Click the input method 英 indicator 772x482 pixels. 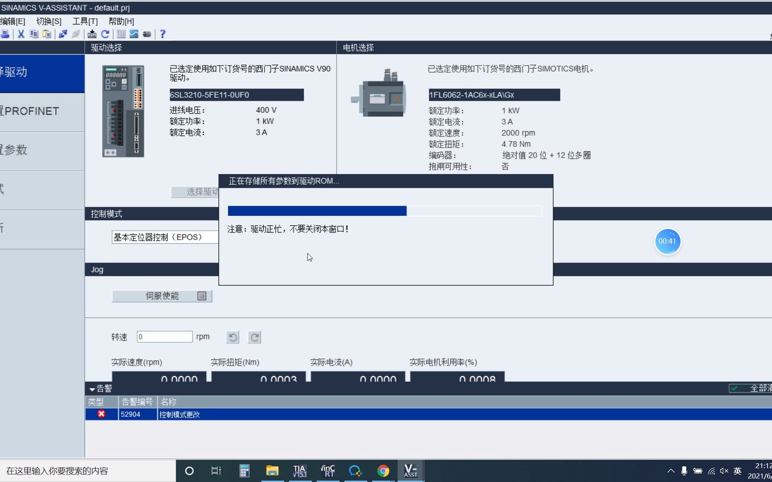tap(738, 471)
